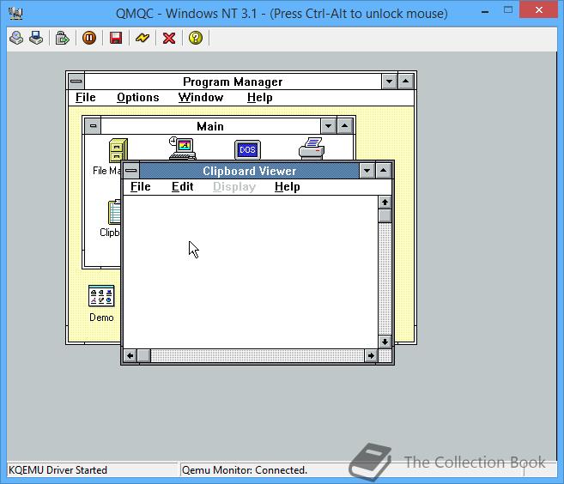Viewport: 564px width, 484px height.
Task: Click the Main group title bar
Action: tap(210, 126)
